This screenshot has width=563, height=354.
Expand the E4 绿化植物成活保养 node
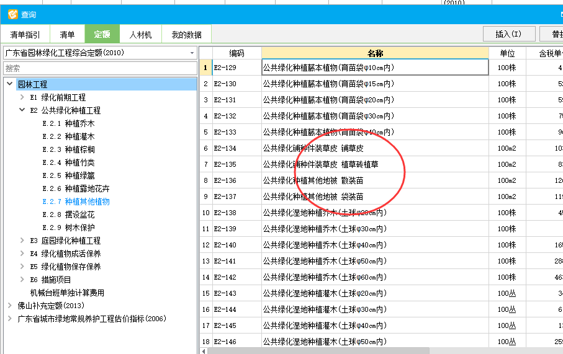22,253
